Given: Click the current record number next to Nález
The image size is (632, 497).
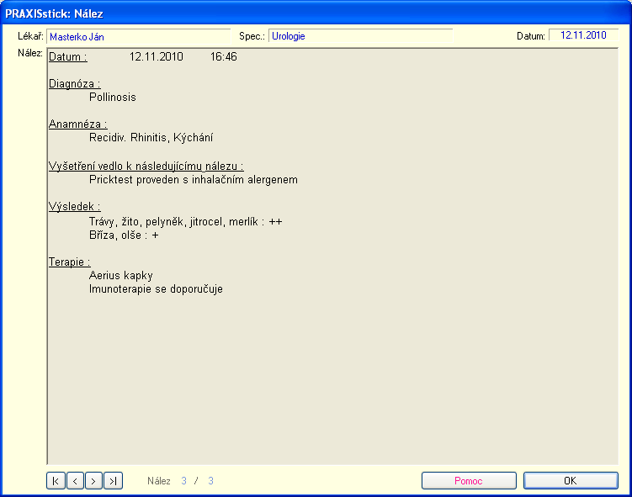Looking at the screenshot, I should [183, 480].
